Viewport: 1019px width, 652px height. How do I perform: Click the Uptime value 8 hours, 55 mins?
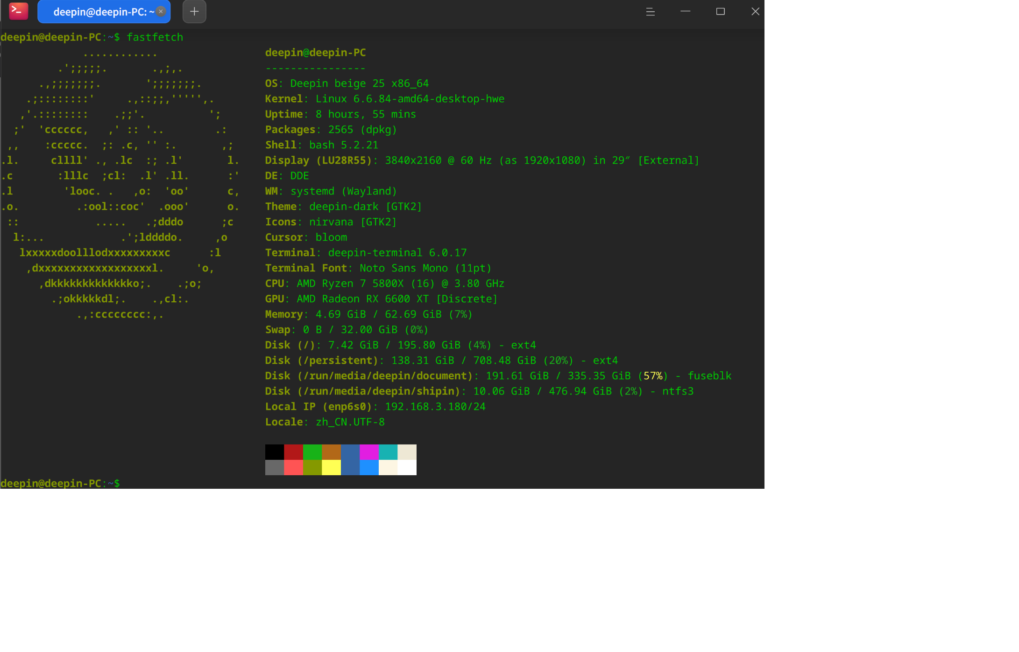366,114
